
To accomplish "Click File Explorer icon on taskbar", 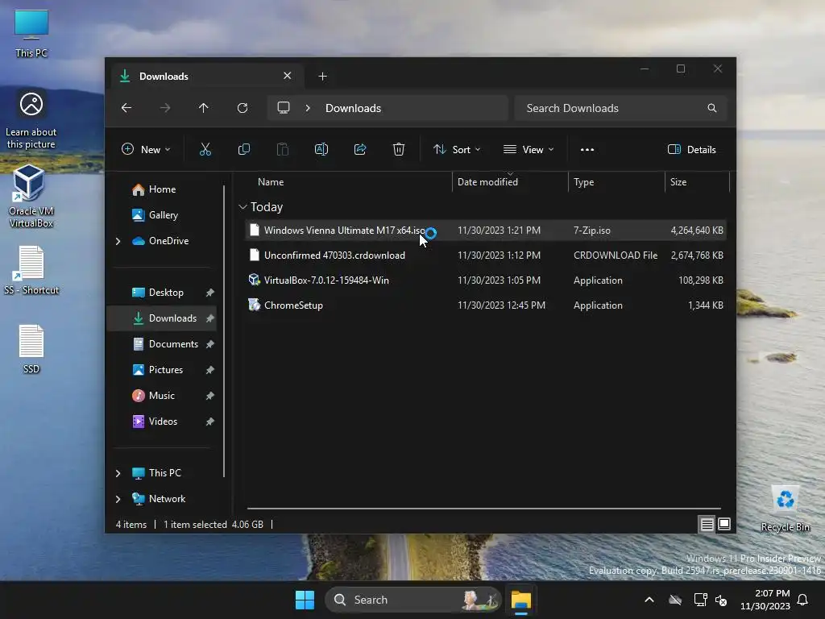I will [521, 600].
